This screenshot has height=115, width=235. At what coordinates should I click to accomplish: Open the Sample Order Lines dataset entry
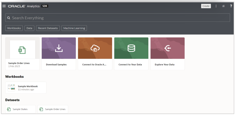pos(55,109)
